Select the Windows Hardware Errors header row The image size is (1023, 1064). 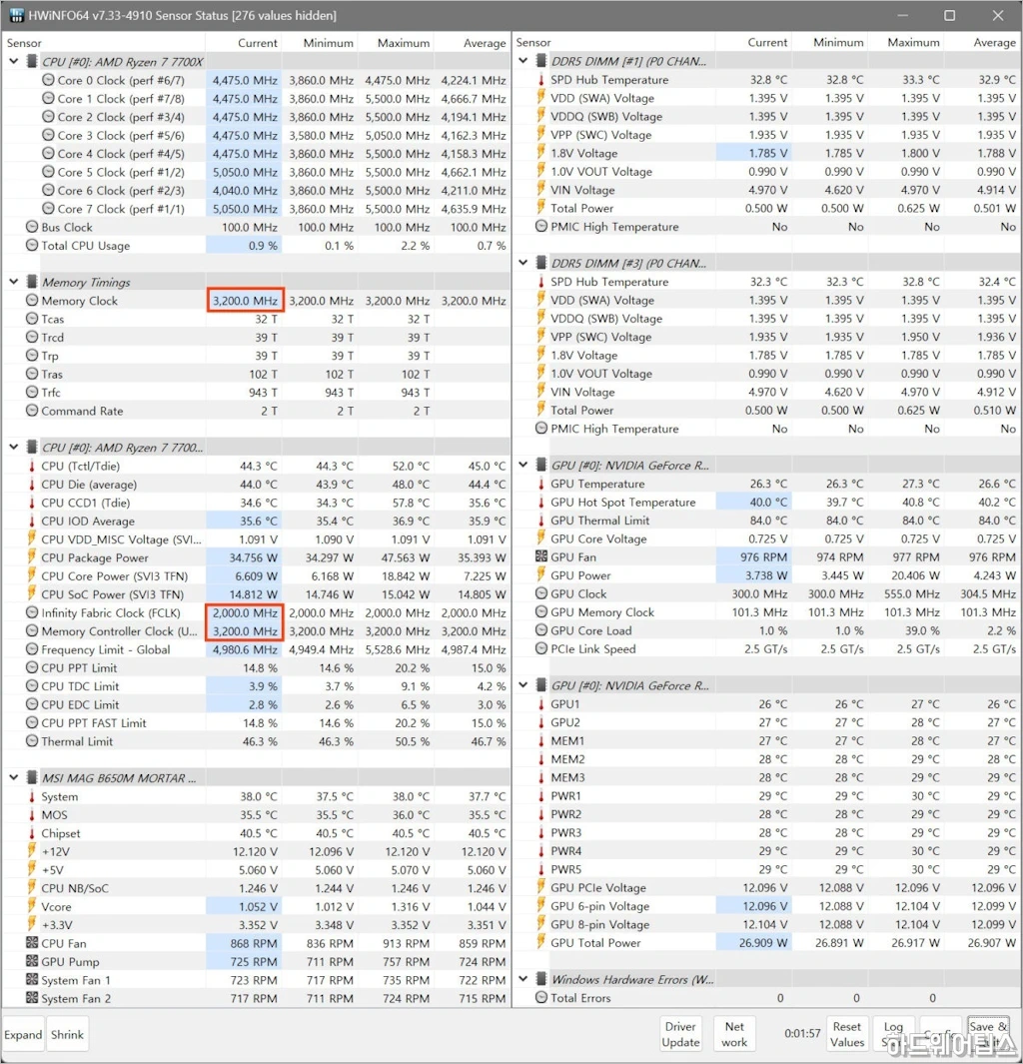(766, 979)
